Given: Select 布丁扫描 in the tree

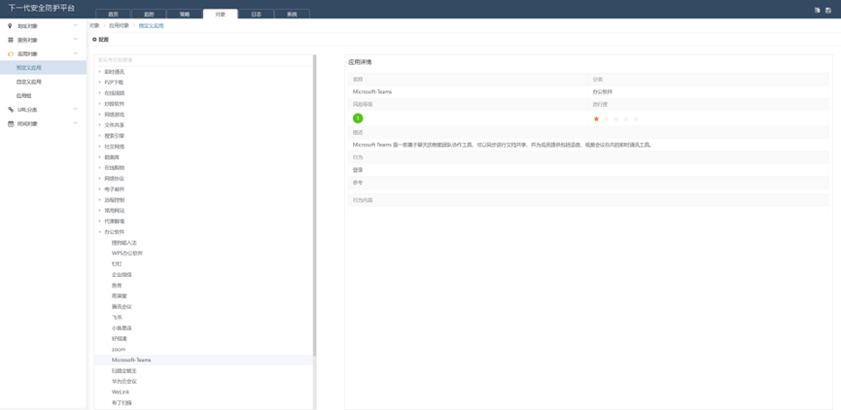Looking at the screenshot, I should (122, 402).
